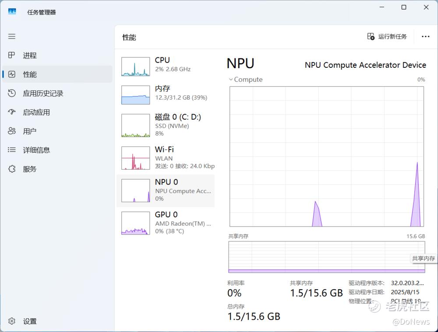Viewport: 438px width, 332px height.
Task: Select the NPU 0 thumbnail graph
Action: (135, 191)
